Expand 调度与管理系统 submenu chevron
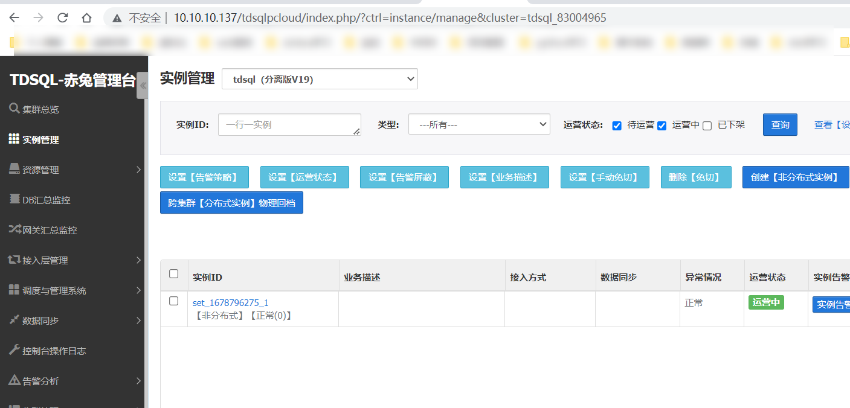850x408 pixels. [x=138, y=290]
